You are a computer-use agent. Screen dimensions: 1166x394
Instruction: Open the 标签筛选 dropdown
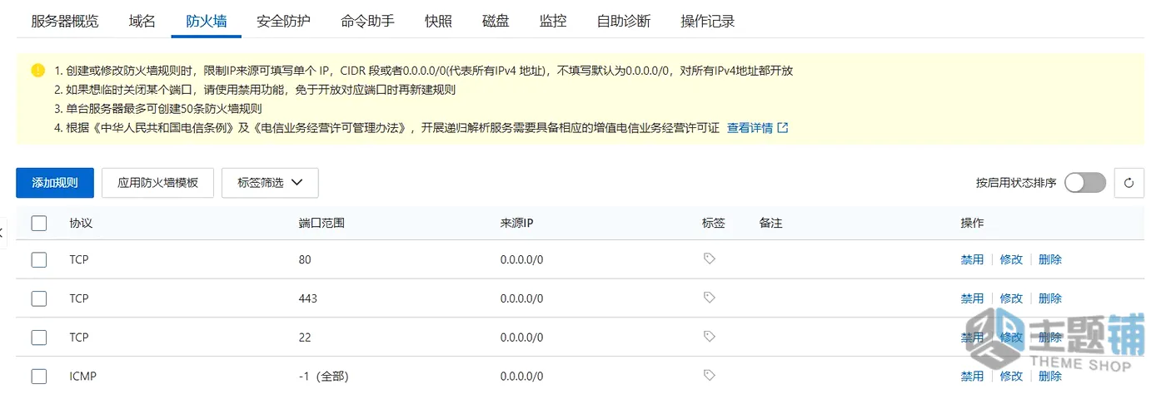coord(270,183)
